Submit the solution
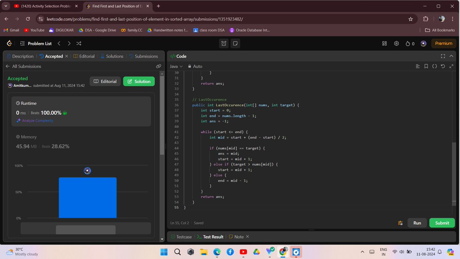This screenshot has width=460, height=259. point(442,223)
